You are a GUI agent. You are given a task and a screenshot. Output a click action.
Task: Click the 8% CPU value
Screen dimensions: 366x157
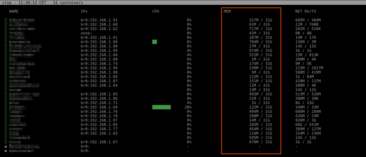click(189, 42)
